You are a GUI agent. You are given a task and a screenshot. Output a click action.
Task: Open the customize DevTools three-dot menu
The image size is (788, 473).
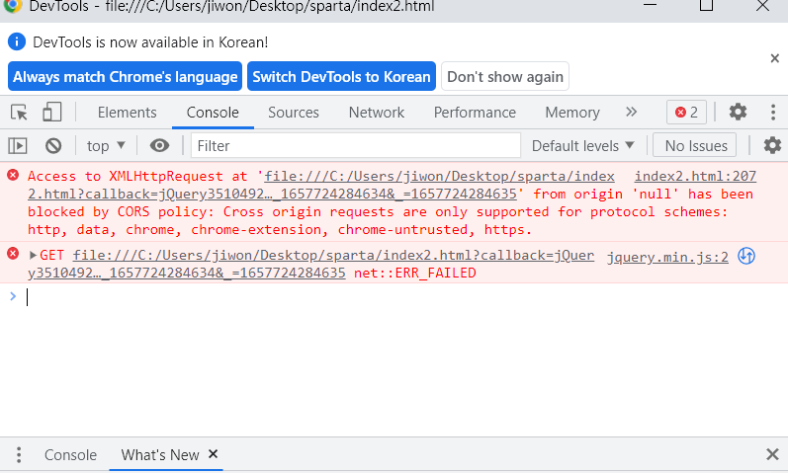tap(773, 112)
